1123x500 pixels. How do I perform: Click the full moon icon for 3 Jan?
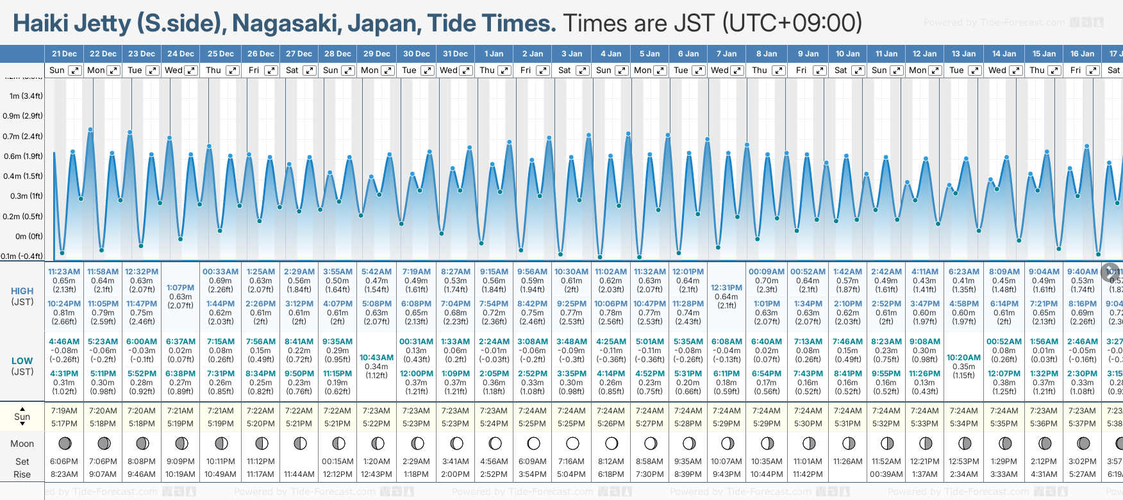coord(572,443)
